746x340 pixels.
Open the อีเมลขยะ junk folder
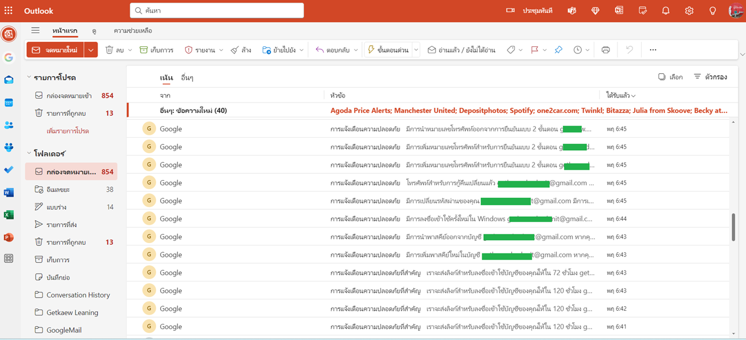click(x=71, y=189)
